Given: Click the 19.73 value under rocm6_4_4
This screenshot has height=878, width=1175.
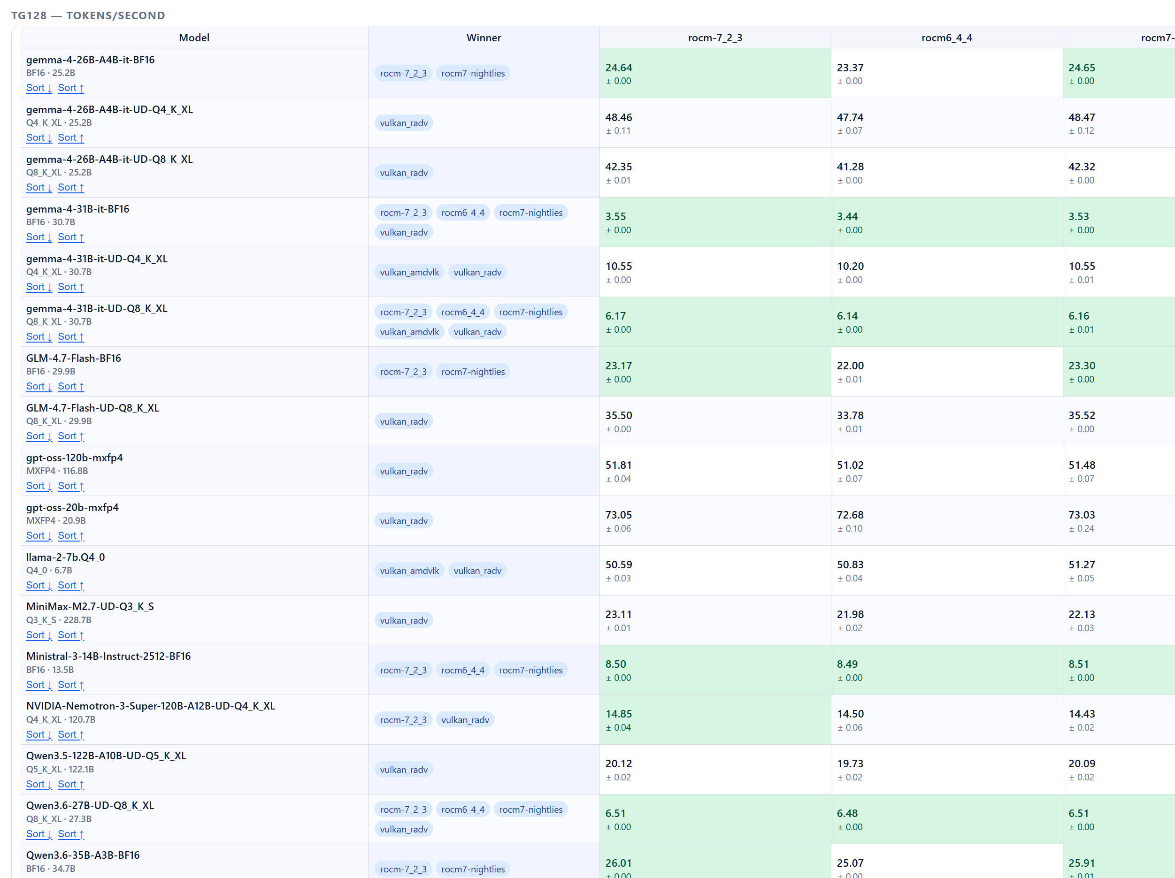Looking at the screenshot, I should pyautogui.click(x=851, y=764).
